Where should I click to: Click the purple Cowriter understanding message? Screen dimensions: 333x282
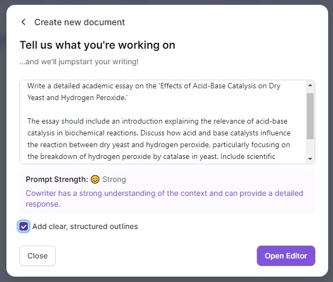(x=165, y=199)
